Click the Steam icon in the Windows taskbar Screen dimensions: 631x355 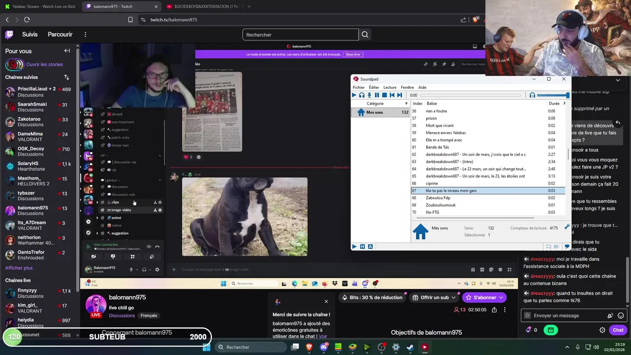click(410, 347)
